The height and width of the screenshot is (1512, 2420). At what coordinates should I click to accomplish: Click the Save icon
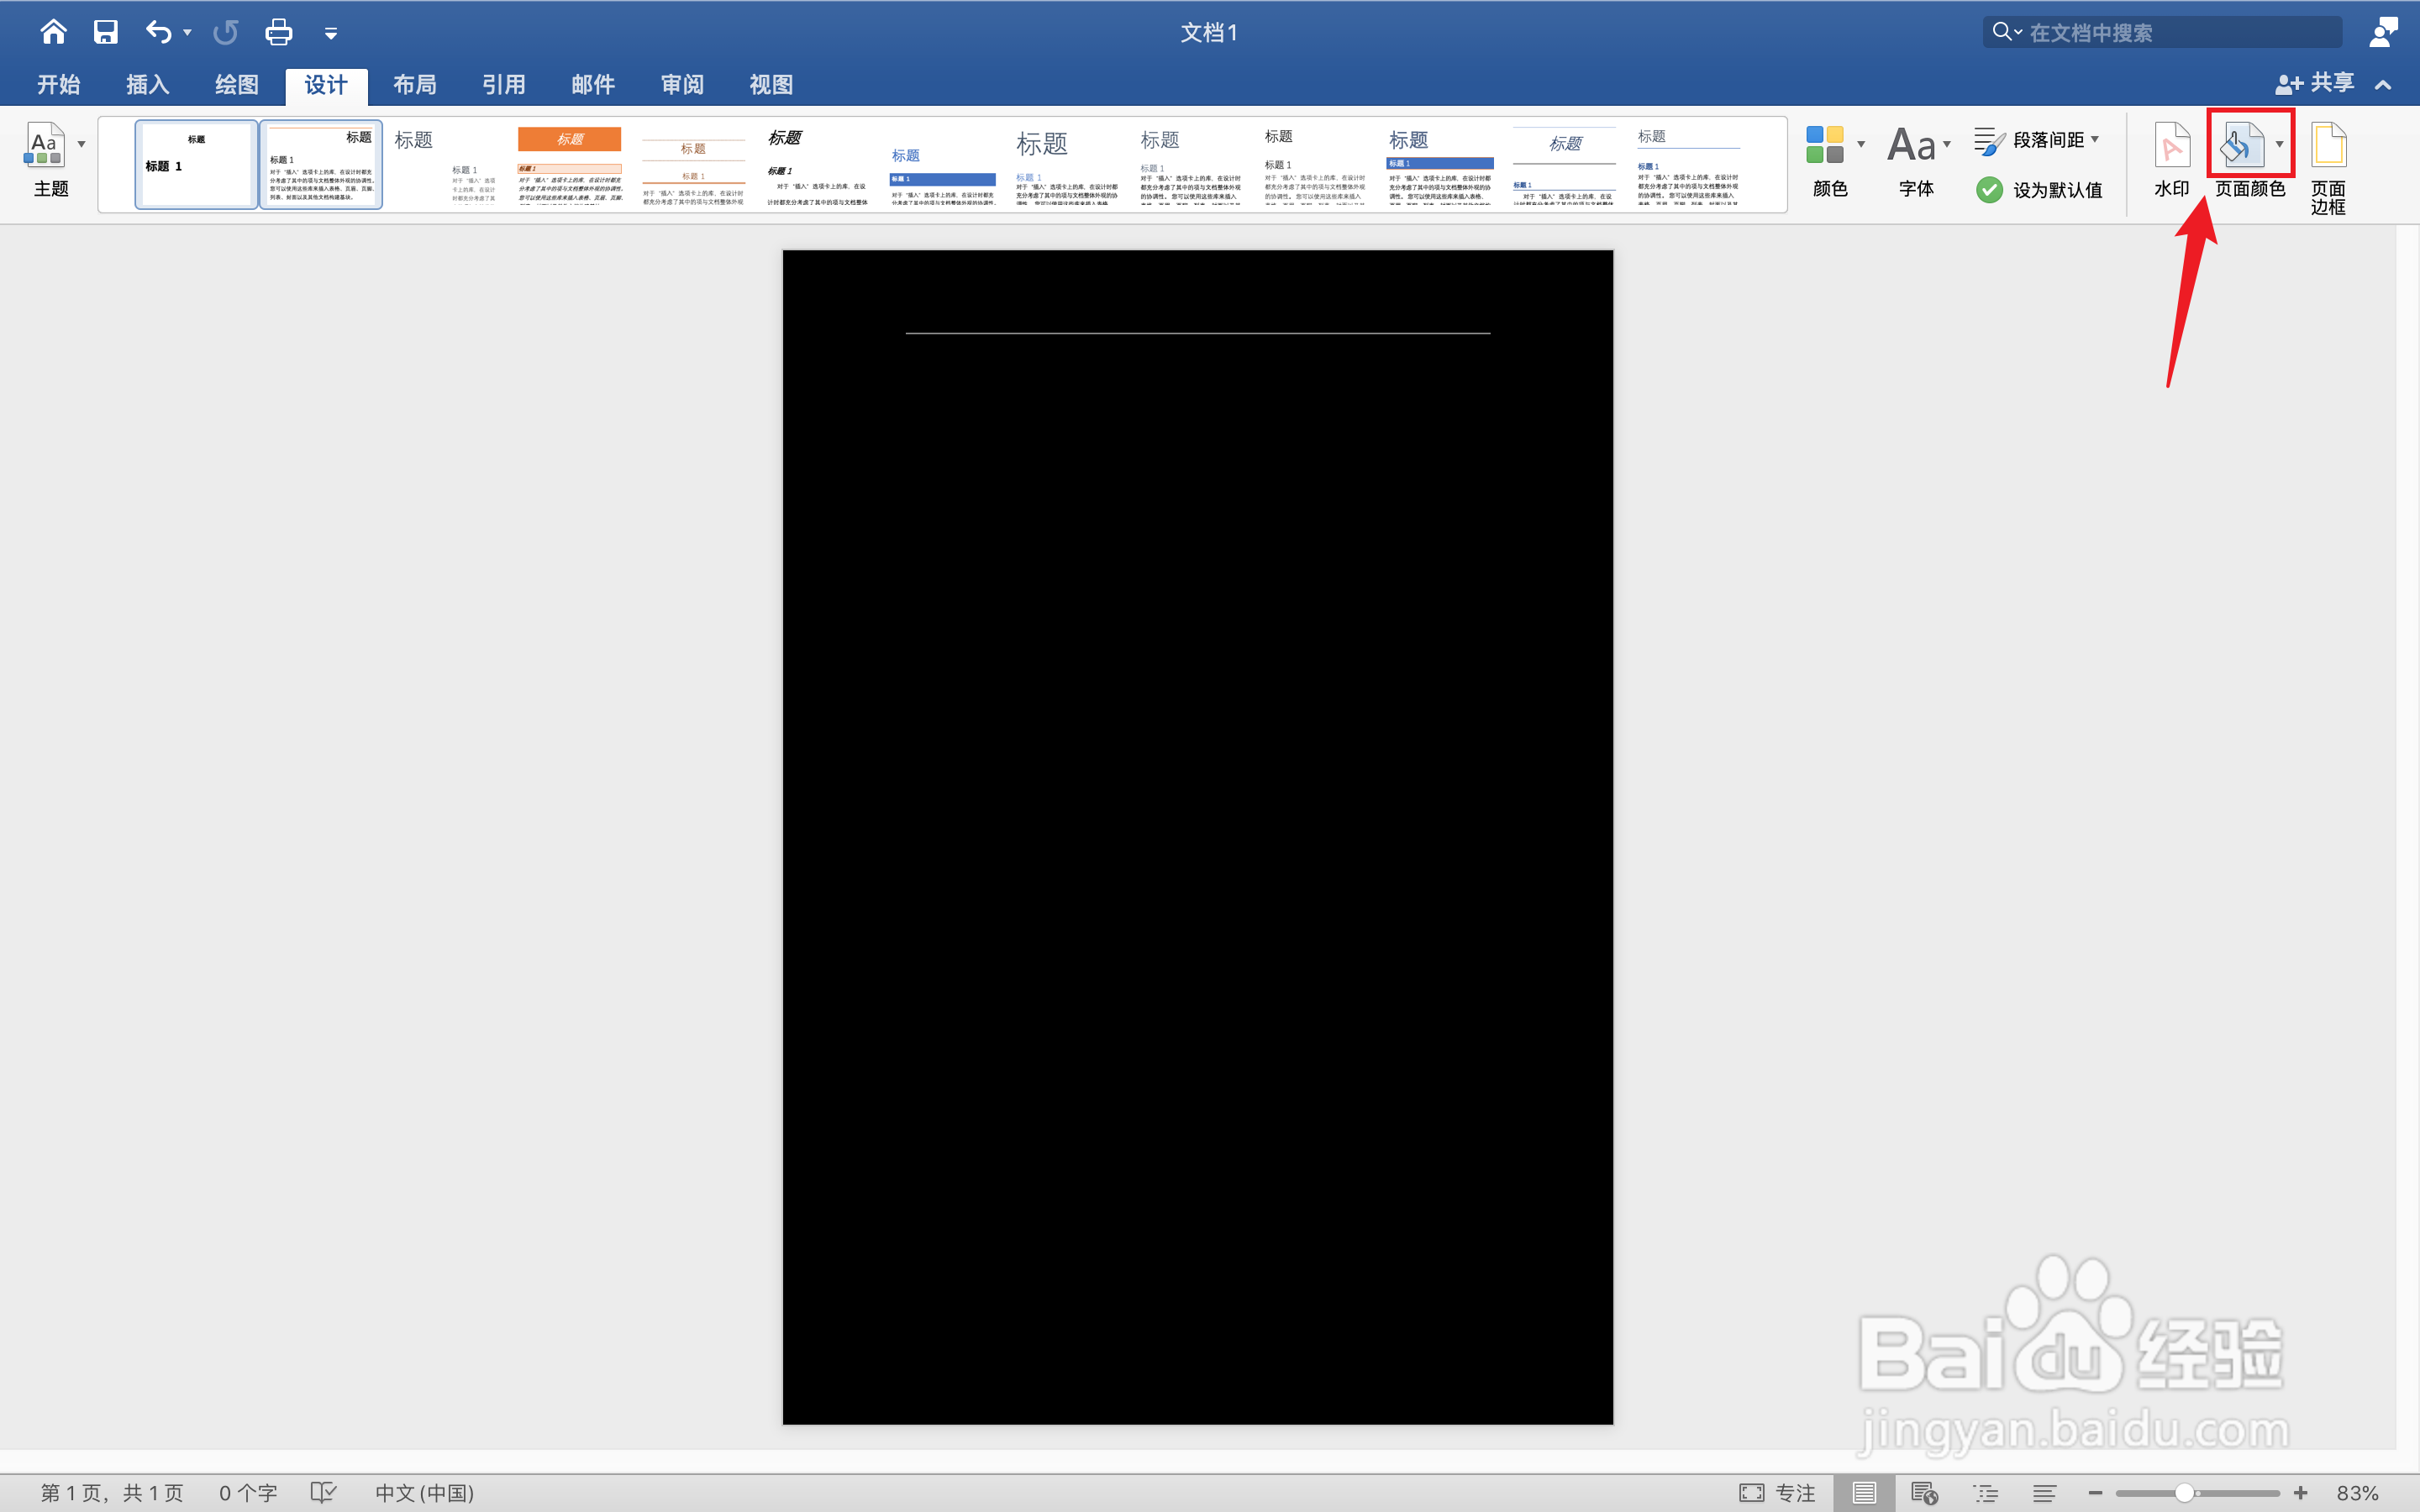(105, 32)
